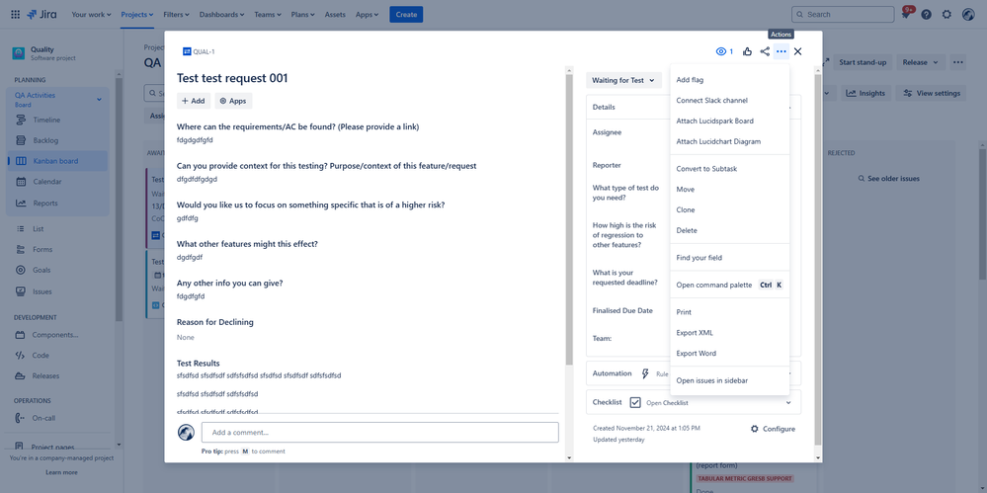Select Clone in Actions menu
Image resolution: width=987 pixels, height=493 pixels.
pos(729,209)
